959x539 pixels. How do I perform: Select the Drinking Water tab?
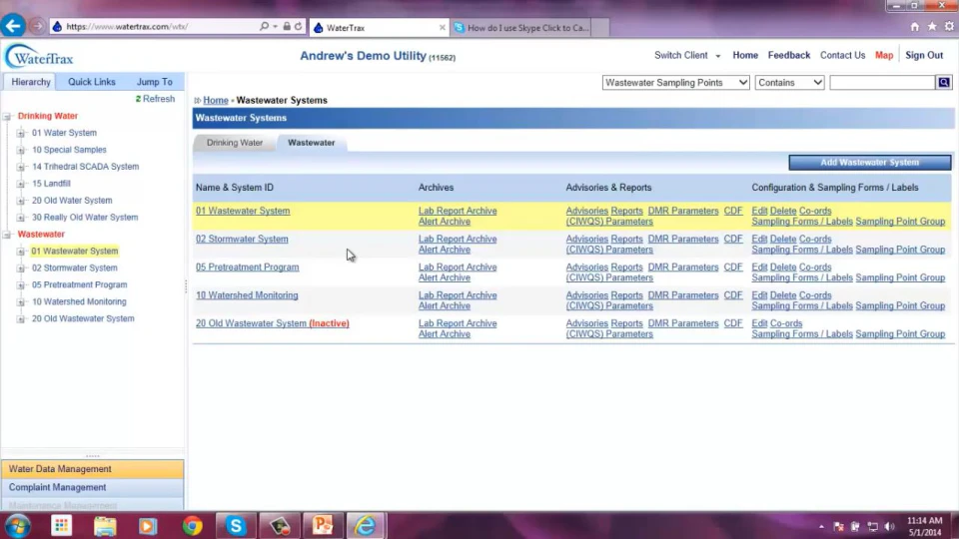point(235,143)
